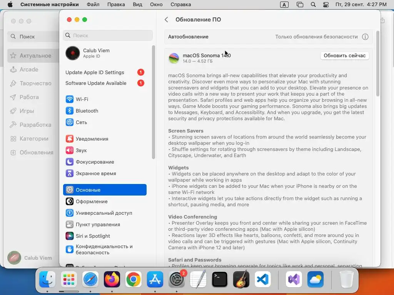Image resolution: width=394 pixels, height=295 pixels.
Task: Open Spotlight search in menu bar
Action: coord(313,5)
